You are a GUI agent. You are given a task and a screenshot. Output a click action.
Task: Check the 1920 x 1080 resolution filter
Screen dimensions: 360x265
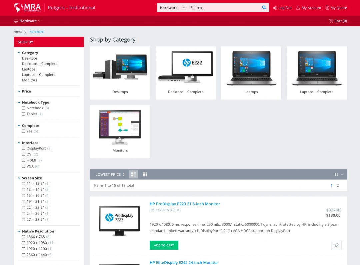pos(23,242)
